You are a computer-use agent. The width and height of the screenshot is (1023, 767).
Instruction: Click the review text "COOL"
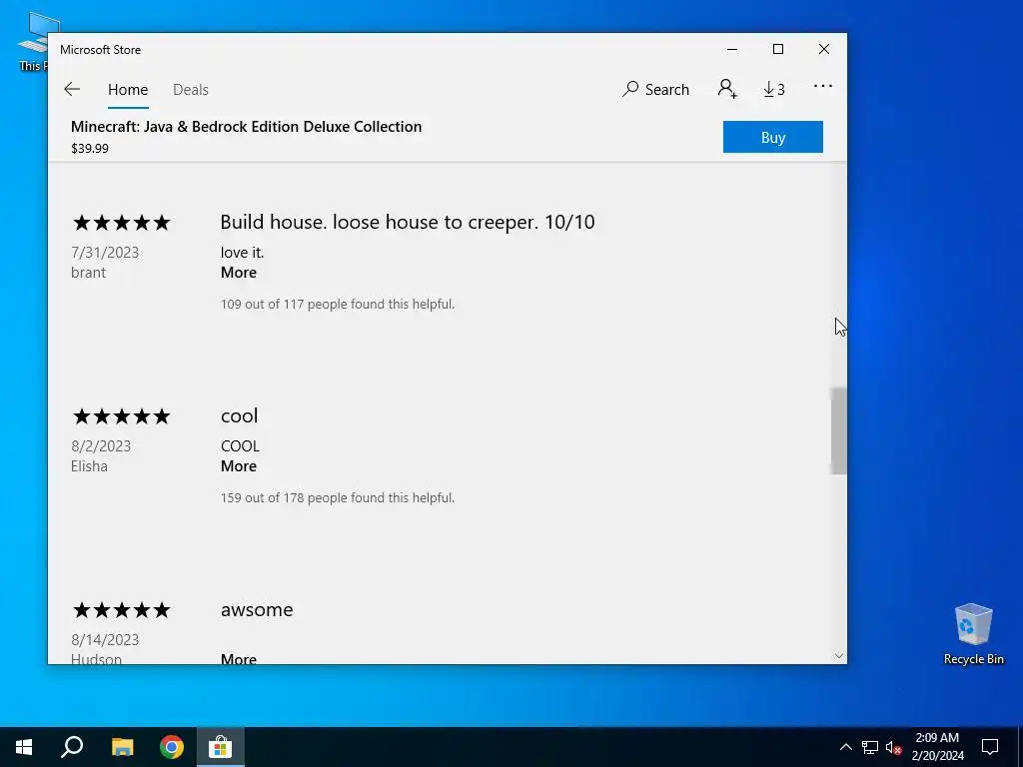(x=240, y=446)
